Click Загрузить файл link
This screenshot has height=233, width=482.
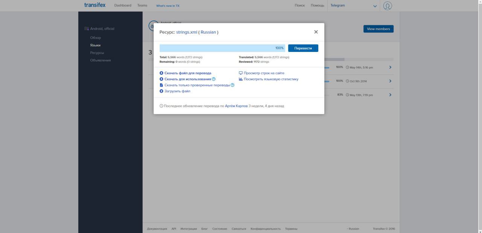[177, 91]
